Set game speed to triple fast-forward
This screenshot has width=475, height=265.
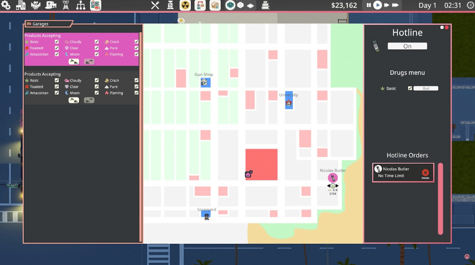(x=395, y=5)
